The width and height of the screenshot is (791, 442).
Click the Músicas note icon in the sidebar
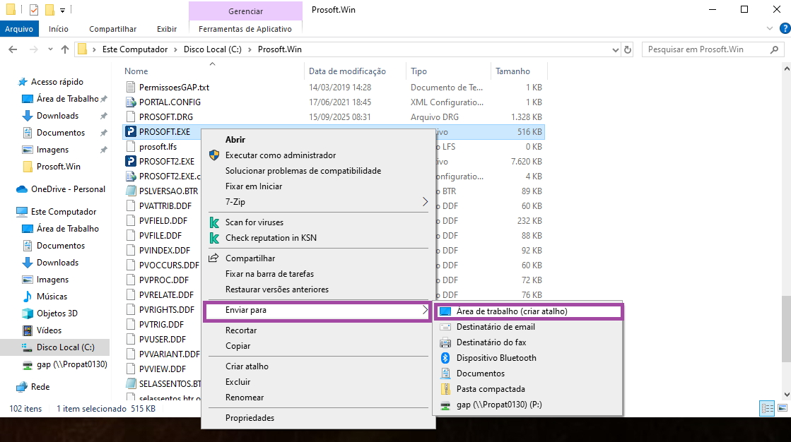point(28,297)
